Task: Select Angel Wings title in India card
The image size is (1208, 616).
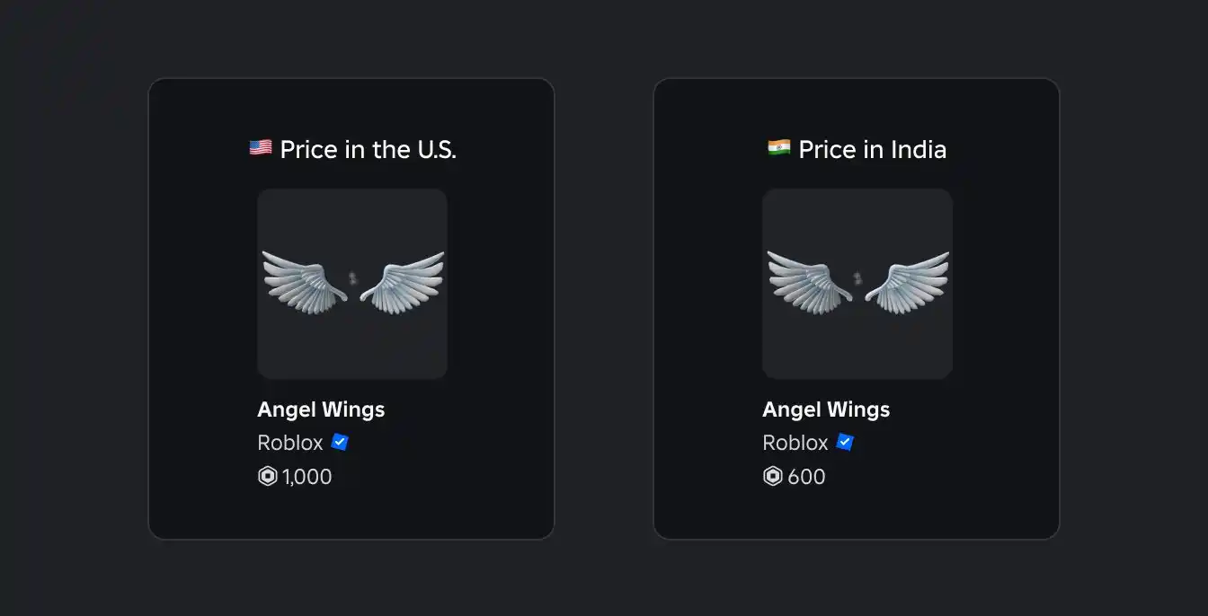Action: pyautogui.click(x=826, y=409)
